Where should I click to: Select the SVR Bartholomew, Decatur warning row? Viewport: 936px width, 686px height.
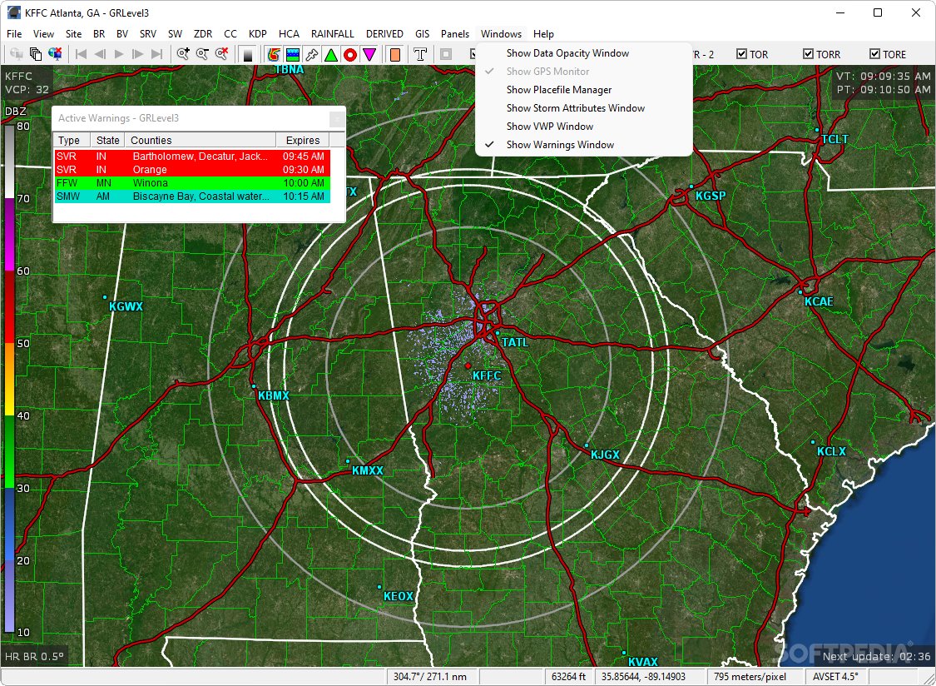(192, 157)
